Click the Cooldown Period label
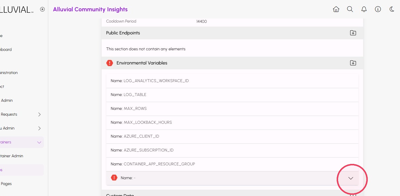 [121, 21]
